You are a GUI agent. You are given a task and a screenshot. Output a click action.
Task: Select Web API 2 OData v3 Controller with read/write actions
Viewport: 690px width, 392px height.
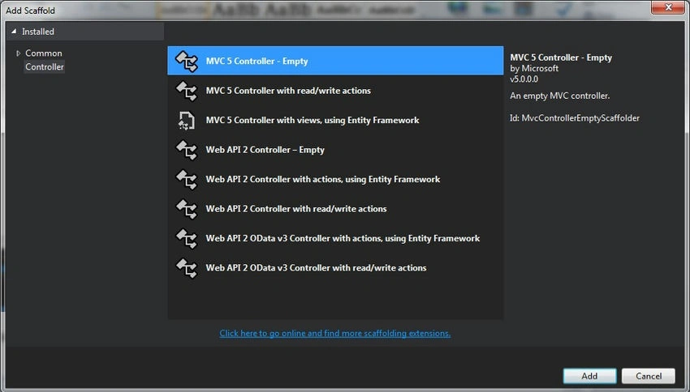point(335,268)
